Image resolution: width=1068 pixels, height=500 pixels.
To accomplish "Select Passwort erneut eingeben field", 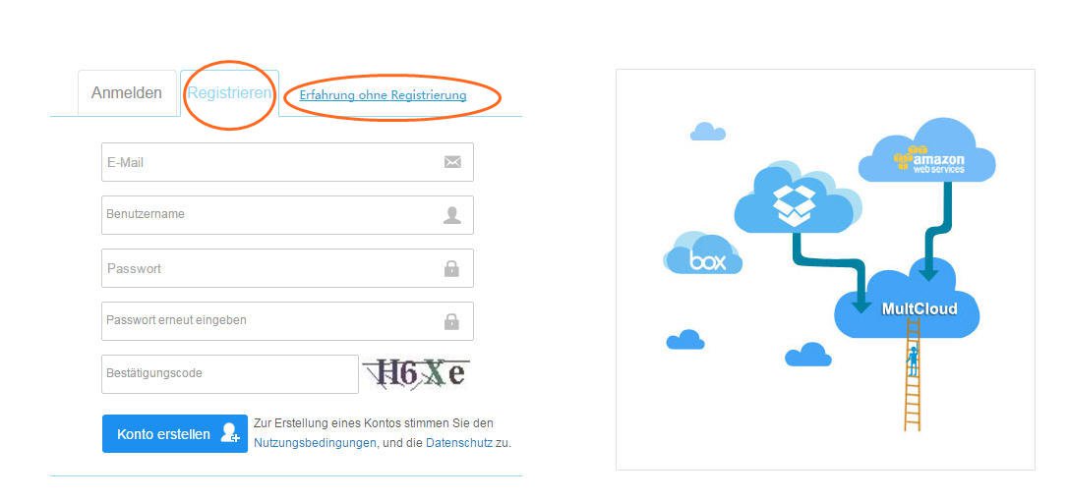I will pyautogui.click(x=287, y=321).
